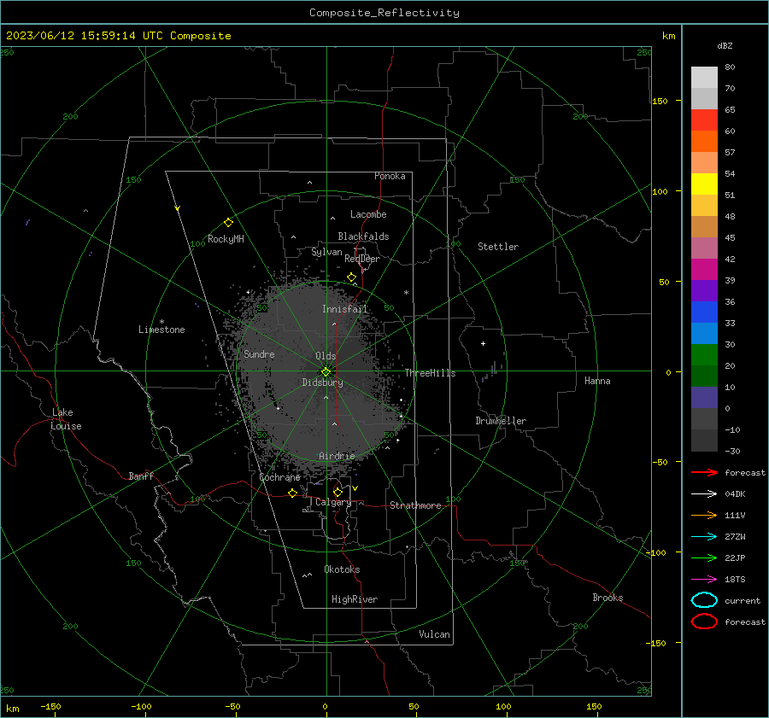Select the Strathmore label
The width and height of the screenshot is (769, 718).
click(x=415, y=505)
